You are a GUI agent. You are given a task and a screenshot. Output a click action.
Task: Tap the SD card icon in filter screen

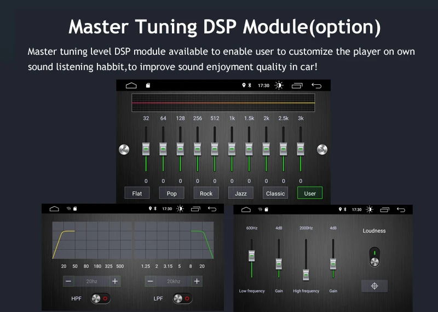tap(75, 209)
